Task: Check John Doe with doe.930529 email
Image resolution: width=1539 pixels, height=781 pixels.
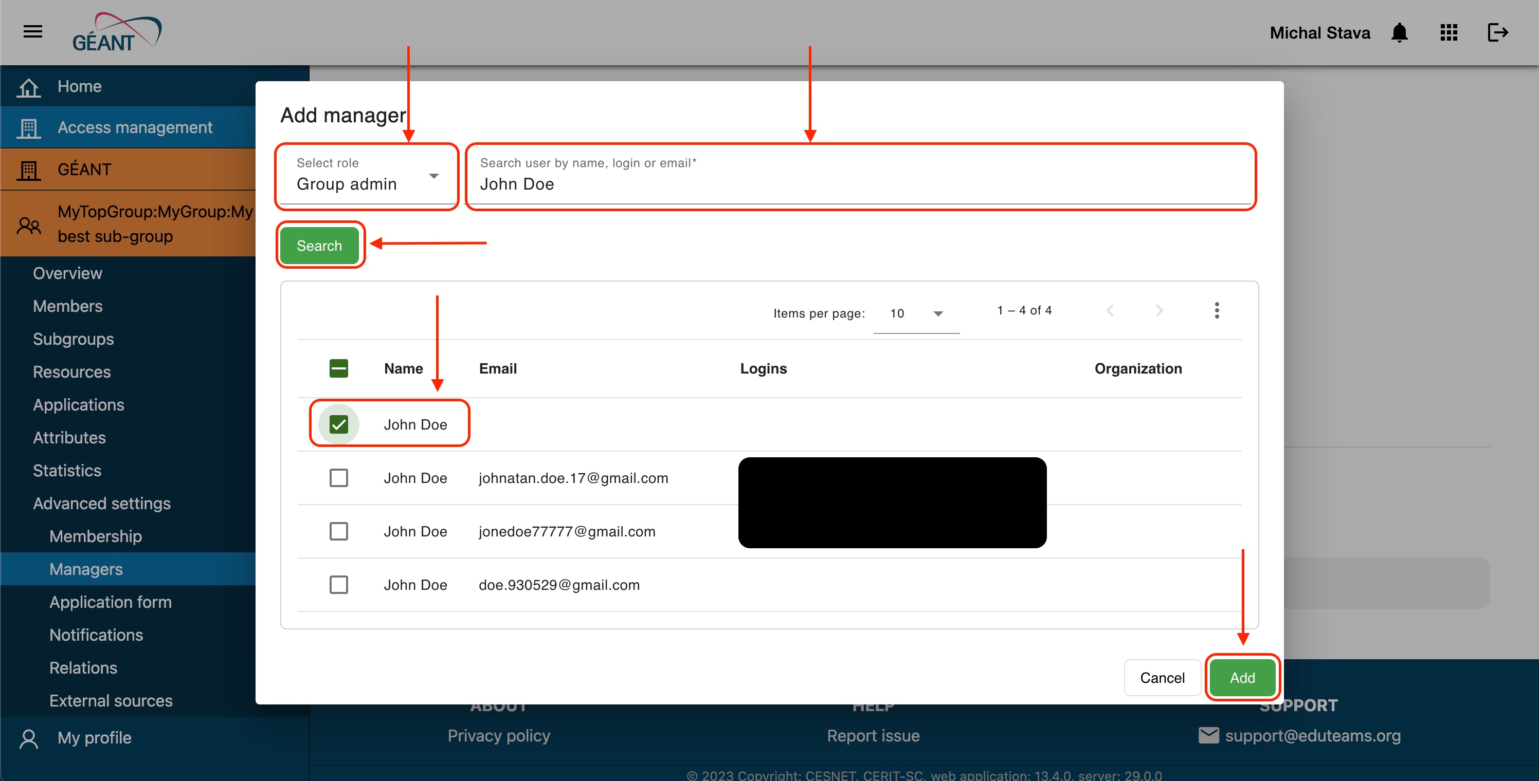Action: tap(339, 585)
